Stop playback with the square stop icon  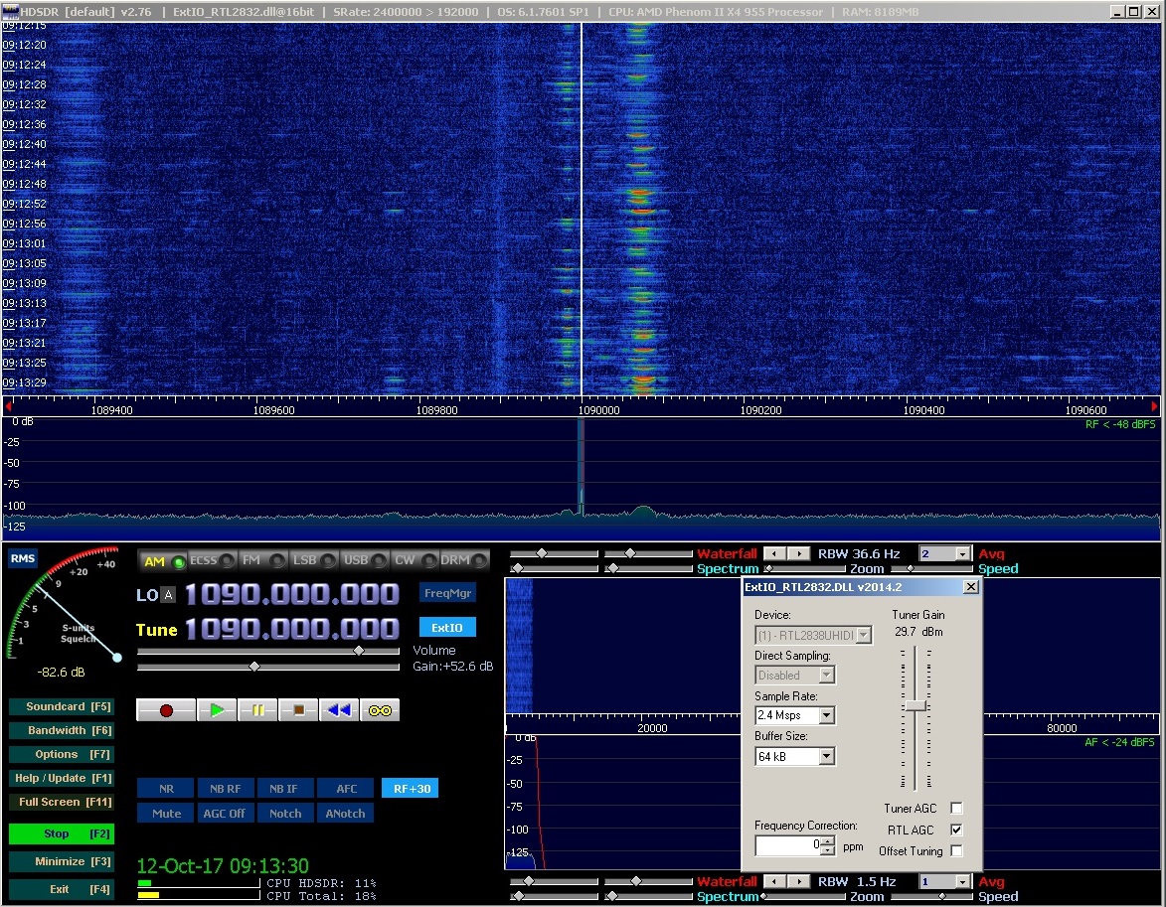click(298, 710)
